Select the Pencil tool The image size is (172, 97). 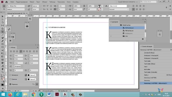point(2,41)
